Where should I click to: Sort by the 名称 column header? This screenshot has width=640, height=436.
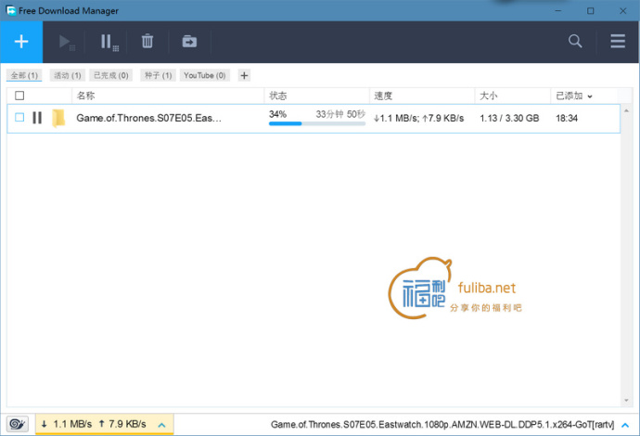[168, 96]
